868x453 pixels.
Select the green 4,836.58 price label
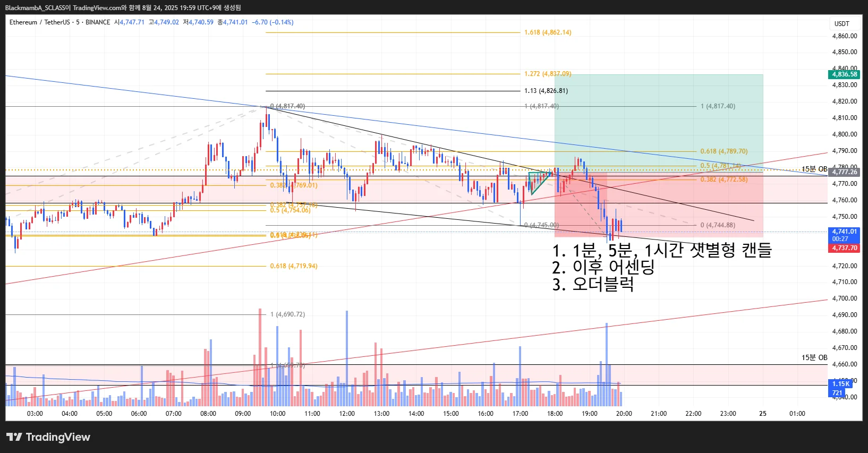point(844,74)
